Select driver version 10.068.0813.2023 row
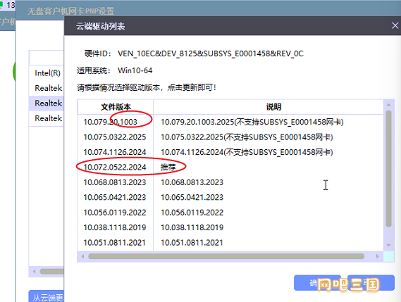 pyautogui.click(x=230, y=182)
